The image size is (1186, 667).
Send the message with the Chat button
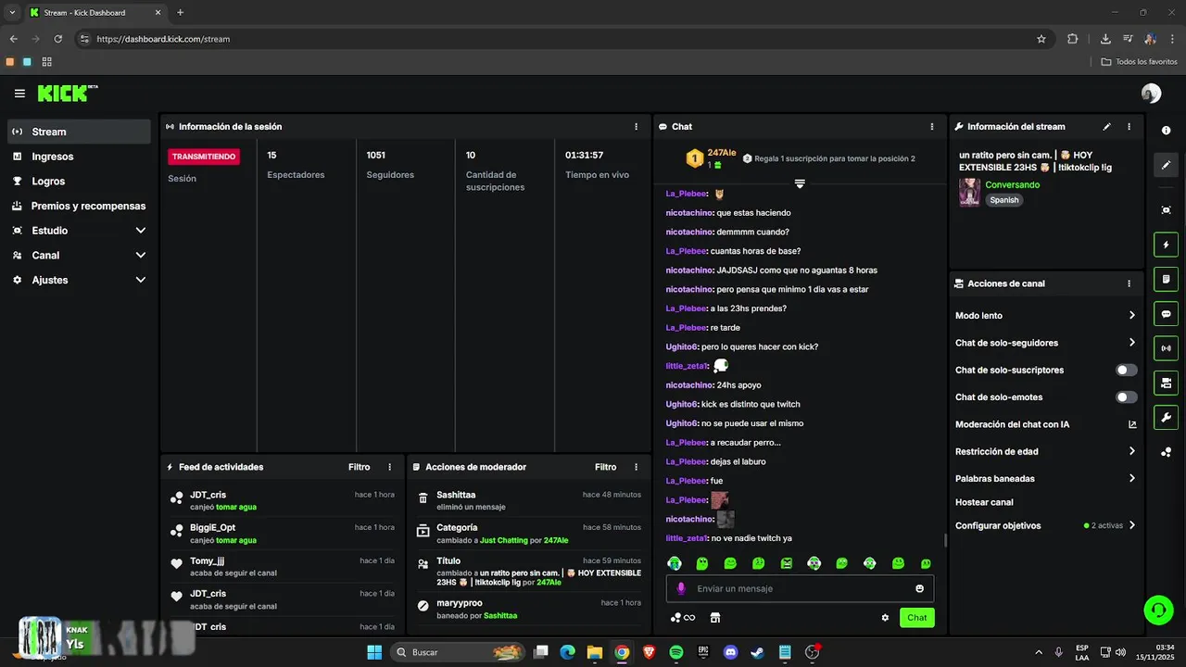(x=916, y=618)
